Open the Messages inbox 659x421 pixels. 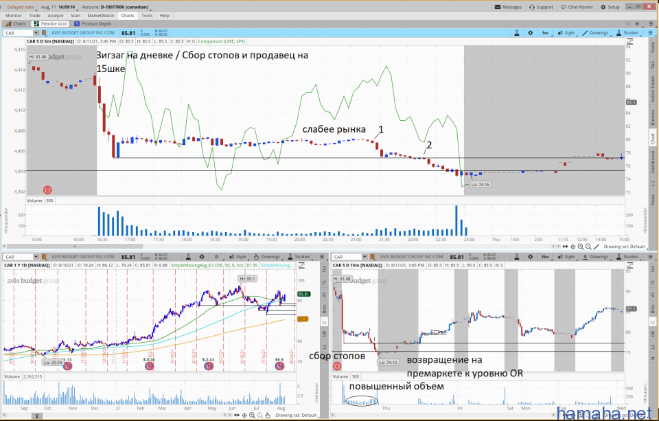click(x=508, y=7)
